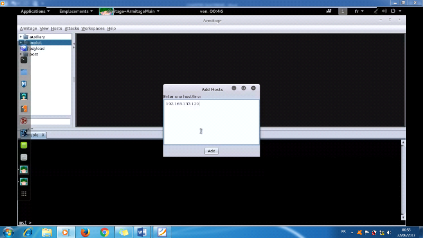
Task: Select the first running Armitage icon in dock
Action: point(24,169)
